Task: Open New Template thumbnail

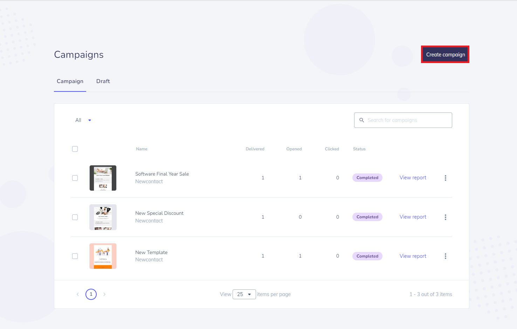Action: click(x=103, y=256)
